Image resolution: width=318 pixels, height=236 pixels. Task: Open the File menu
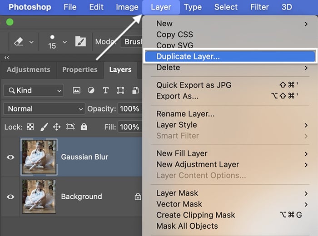[x=70, y=7]
